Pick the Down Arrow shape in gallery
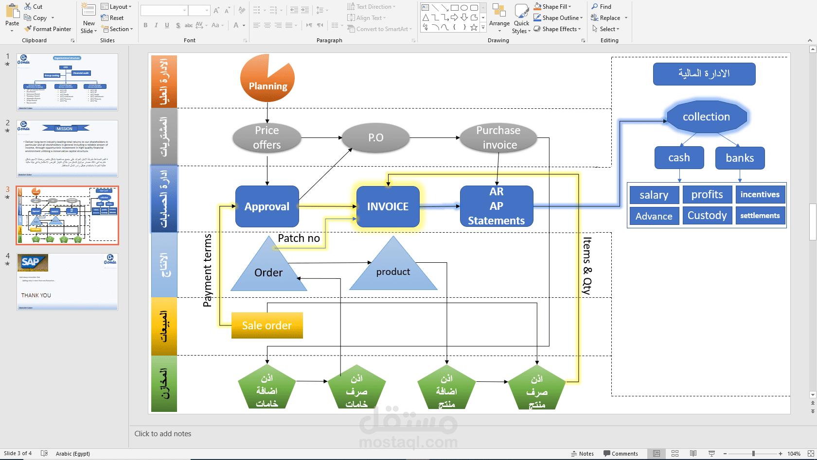Viewport: 817px width, 460px height. pyautogui.click(x=464, y=17)
